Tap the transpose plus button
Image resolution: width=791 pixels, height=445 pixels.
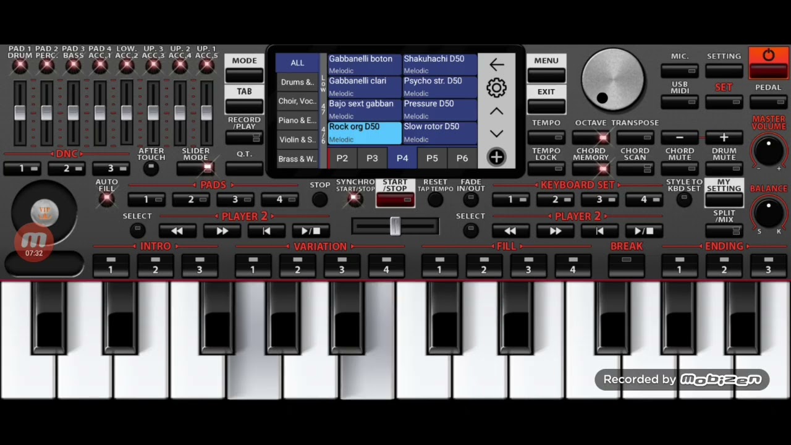coord(724,137)
